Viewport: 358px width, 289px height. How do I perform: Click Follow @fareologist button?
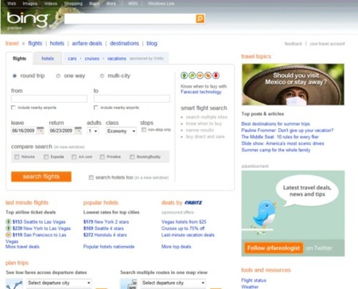point(274,248)
